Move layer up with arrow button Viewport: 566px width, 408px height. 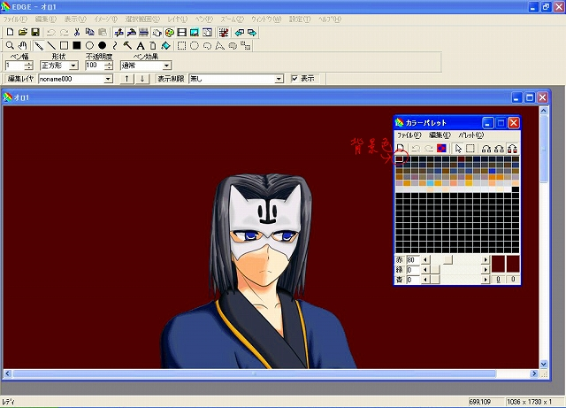(126, 79)
